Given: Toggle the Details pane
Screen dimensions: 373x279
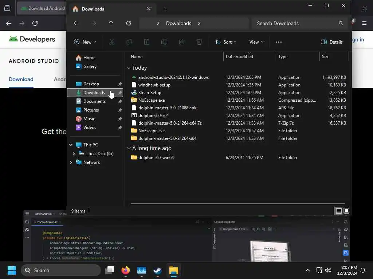Looking at the screenshot, I should pos(332,42).
